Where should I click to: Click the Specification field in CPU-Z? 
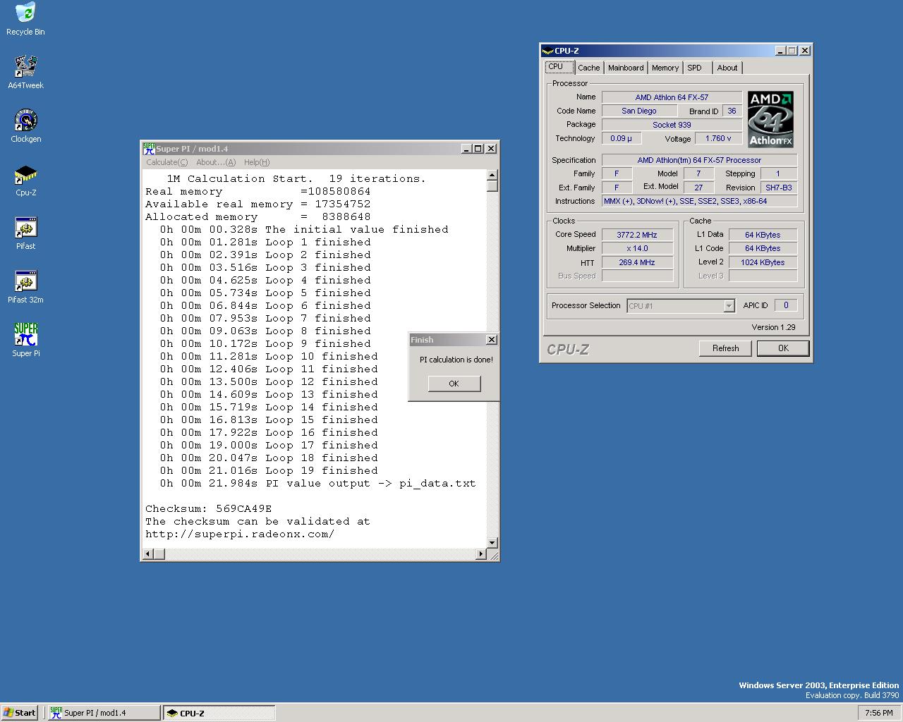pyautogui.click(x=699, y=160)
